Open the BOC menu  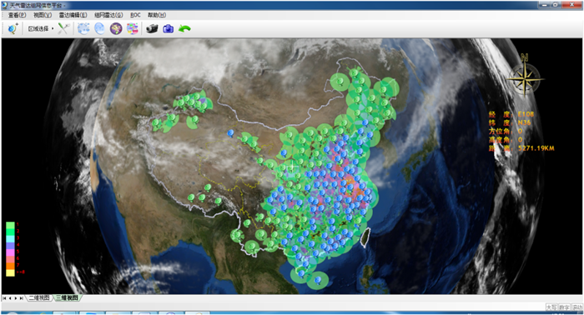click(135, 15)
